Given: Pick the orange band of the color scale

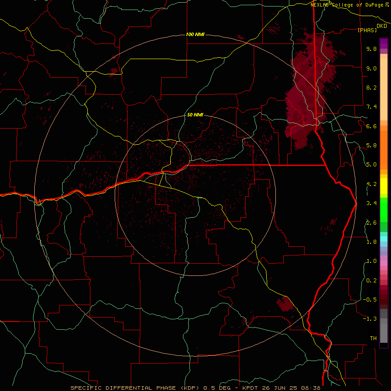Looking at the screenshot, I should tap(384, 149).
